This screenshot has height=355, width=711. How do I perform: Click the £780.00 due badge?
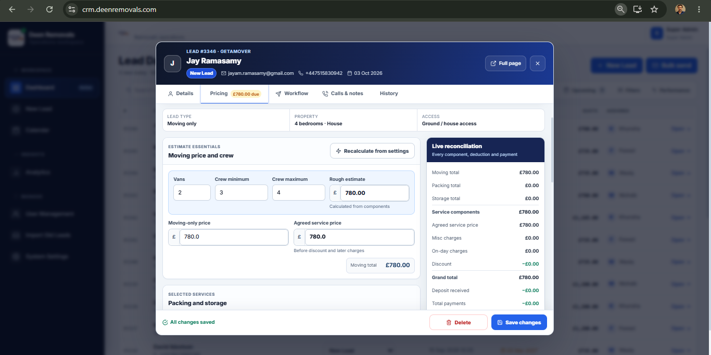tap(246, 94)
